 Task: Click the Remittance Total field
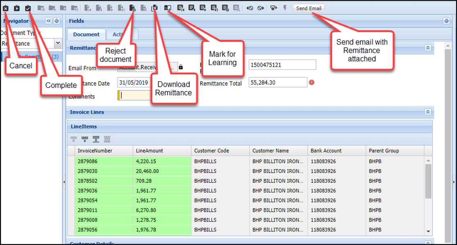[x=277, y=83]
